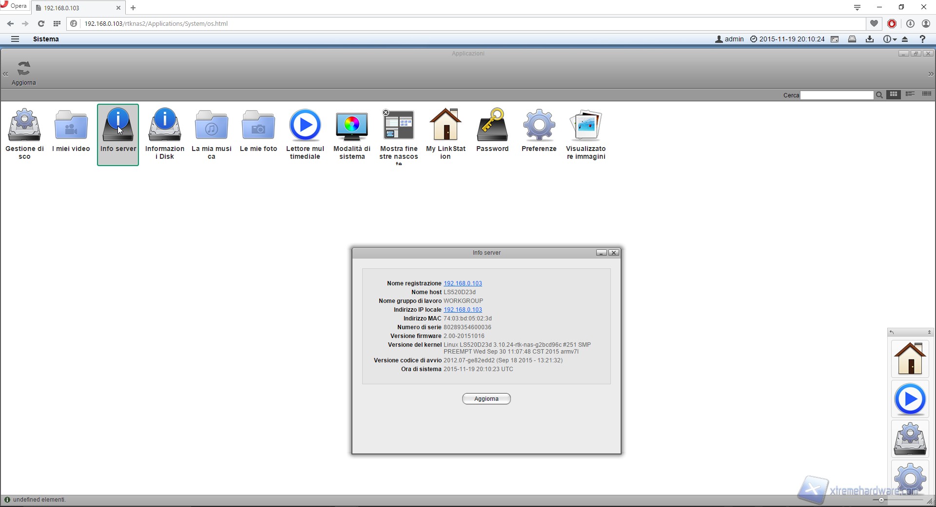Expand toolbar with right double chevron
The image size is (936, 507).
point(931,74)
